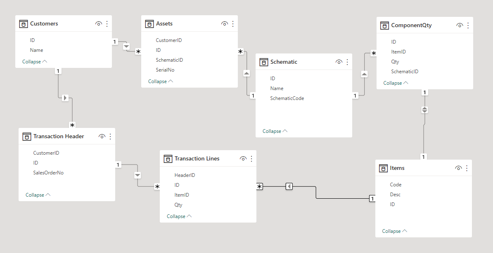This screenshot has height=253, width=493.
Task: Click the Transaction Header table icon
Action: [x=27, y=137]
